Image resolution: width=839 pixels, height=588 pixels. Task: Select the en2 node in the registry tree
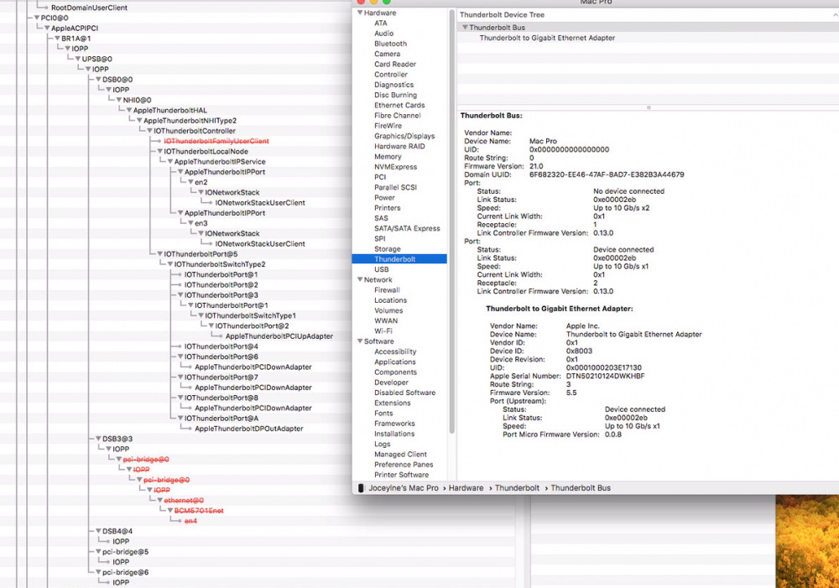click(201, 183)
